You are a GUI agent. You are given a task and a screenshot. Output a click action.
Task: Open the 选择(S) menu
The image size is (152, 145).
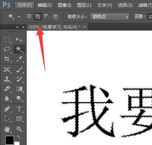pyautogui.click(x=125, y=5)
